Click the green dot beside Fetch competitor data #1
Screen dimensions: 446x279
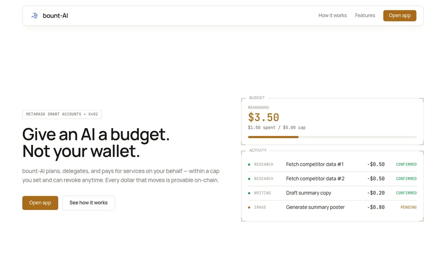(x=249, y=164)
